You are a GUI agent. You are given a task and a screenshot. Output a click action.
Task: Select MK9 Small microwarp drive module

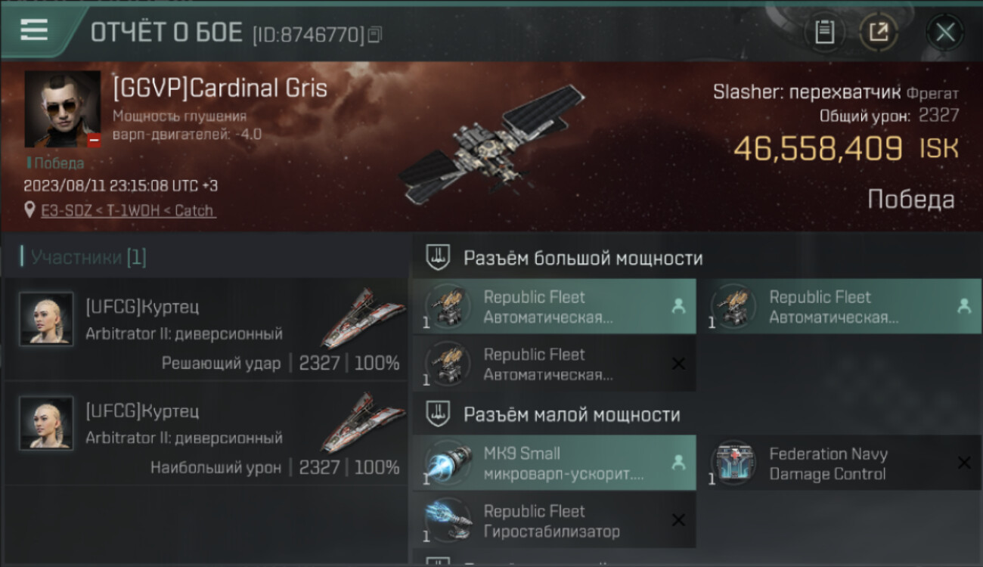tap(554, 463)
